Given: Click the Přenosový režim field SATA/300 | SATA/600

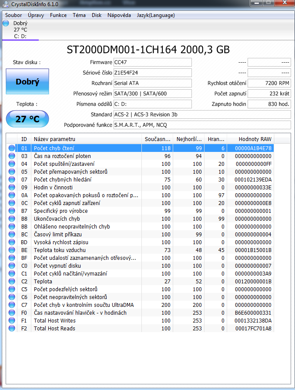Looking at the screenshot, I should (153, 94).
